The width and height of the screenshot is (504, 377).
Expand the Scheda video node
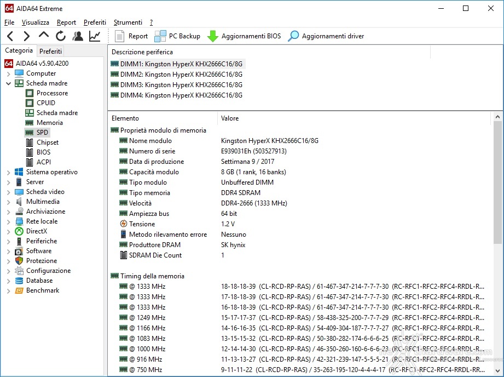pos(8,192)
